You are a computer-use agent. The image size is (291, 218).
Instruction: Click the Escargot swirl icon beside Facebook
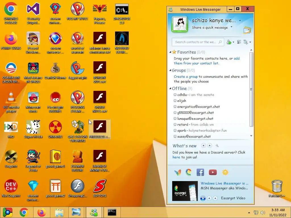pos(189,172)
